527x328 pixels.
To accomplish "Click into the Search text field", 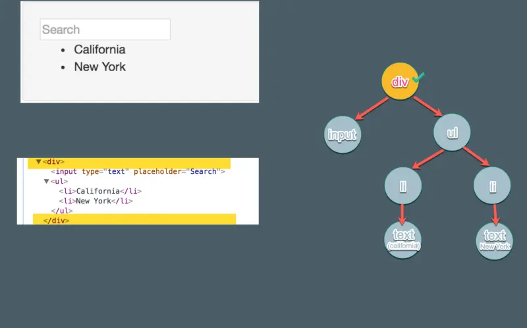I will (105, 30).
